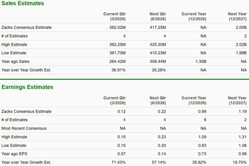Viewport: 249px width, 166px height.
Task: Select Next Year column header in Earnings Estimates
Action: click(x=237, y=100)
